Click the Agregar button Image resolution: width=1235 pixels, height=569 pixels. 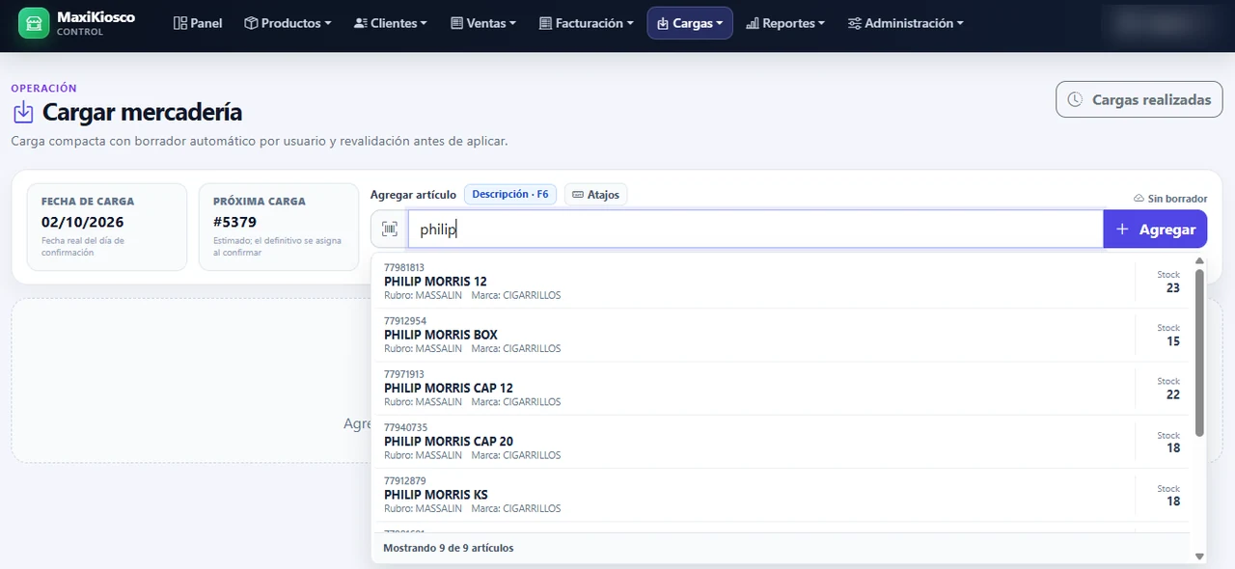point(1155,230)
